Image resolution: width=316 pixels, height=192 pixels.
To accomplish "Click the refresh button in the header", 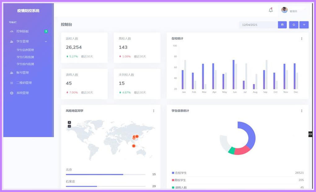I will pyautogui.click(x=294, y=25).
